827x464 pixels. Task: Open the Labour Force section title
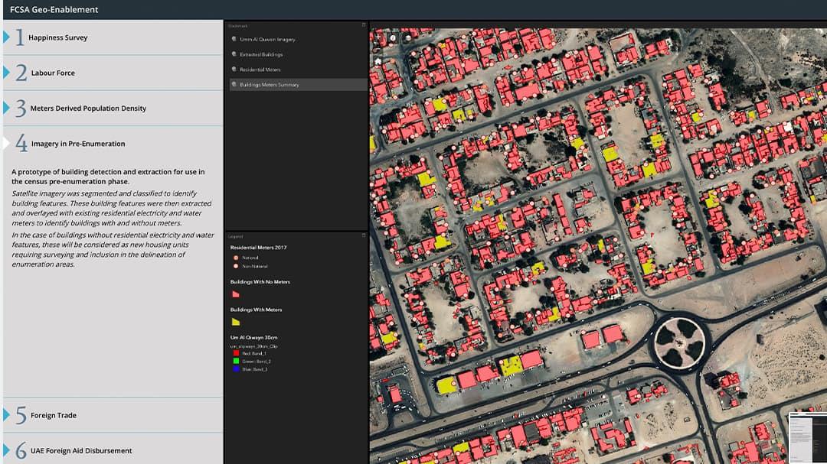pos(53,73)
